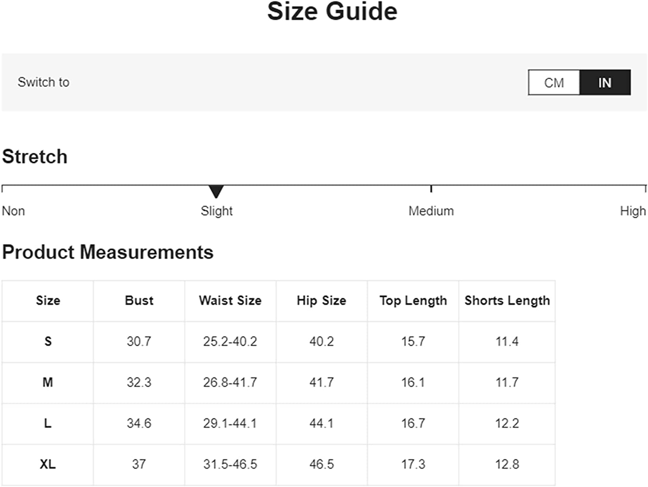
Task: Click the Slight stretch label
Action: point(216,211)
